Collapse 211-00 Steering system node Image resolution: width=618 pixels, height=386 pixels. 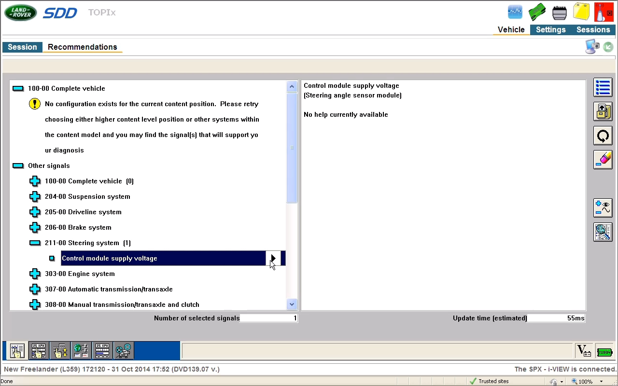(35, 243)
